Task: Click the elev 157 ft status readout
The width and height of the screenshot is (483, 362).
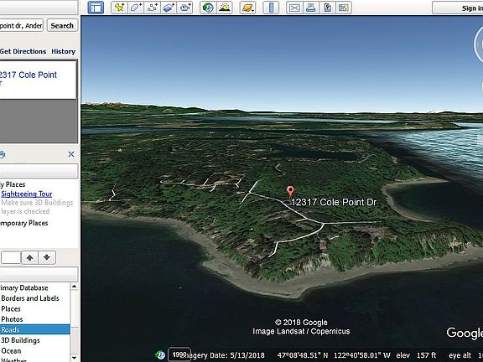Action: pos(416,355)
